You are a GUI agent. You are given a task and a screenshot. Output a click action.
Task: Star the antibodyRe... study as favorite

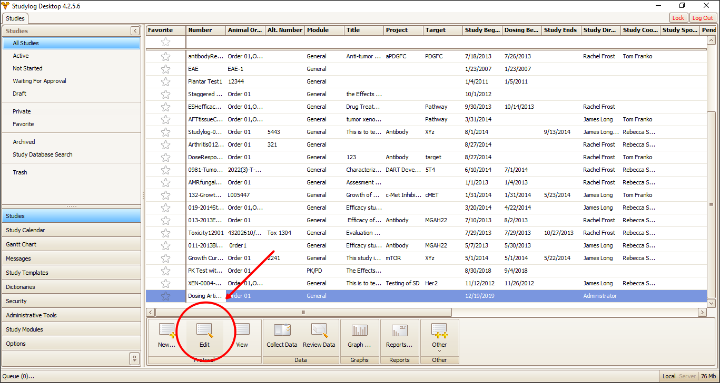click(x=165, y=56)
